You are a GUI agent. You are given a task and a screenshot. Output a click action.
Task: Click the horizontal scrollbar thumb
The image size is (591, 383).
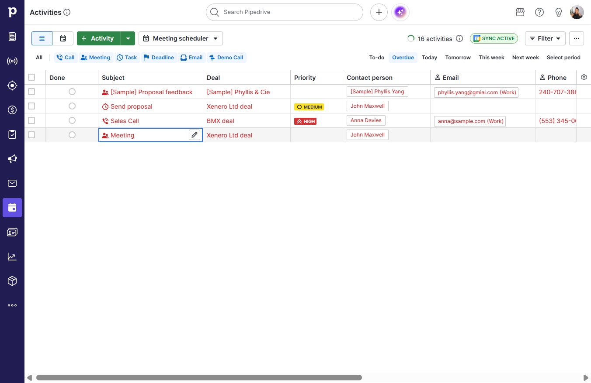click(199, 378)
